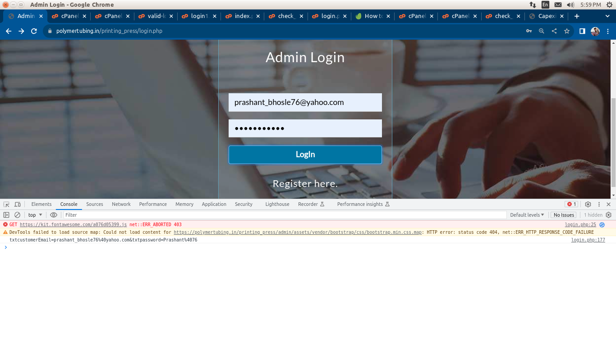Toggle the device toolbar icon

(x=18, y=204)
